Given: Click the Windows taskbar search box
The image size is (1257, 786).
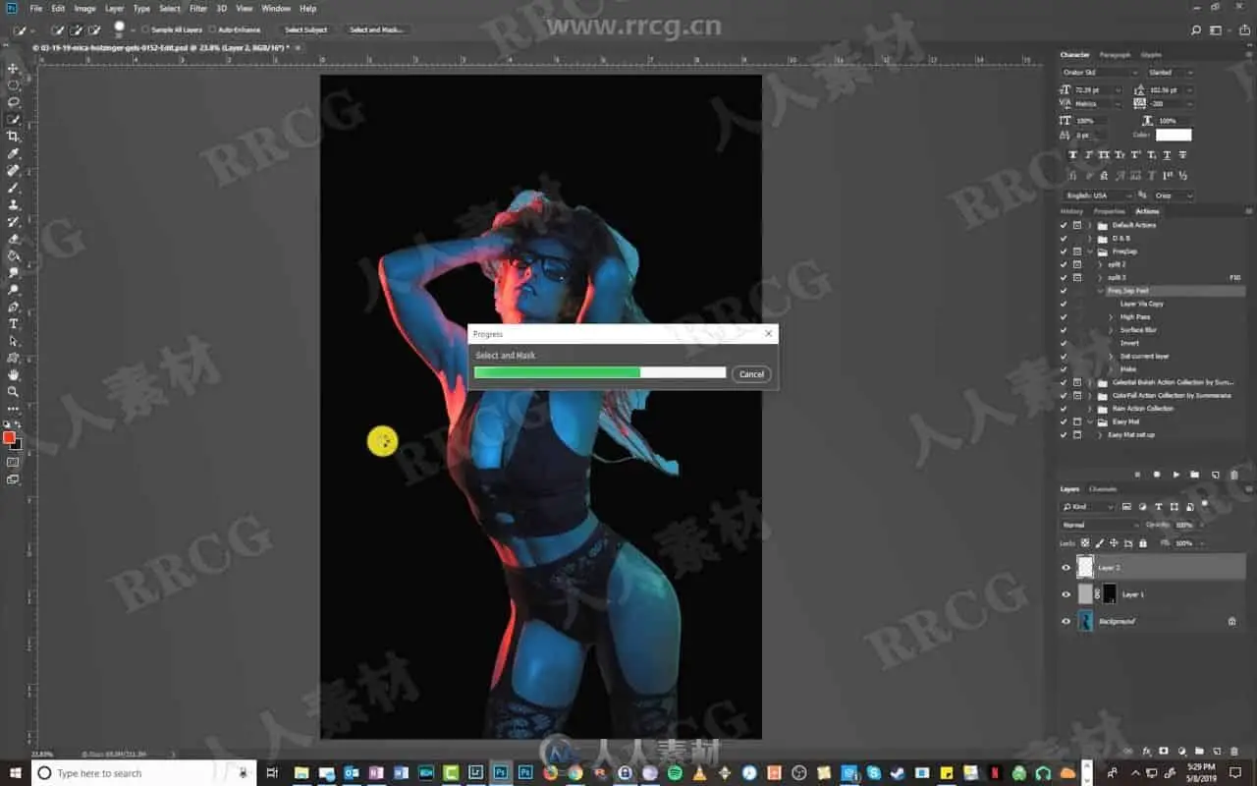Looking at the screenshot, I should (x=142, y=773).
